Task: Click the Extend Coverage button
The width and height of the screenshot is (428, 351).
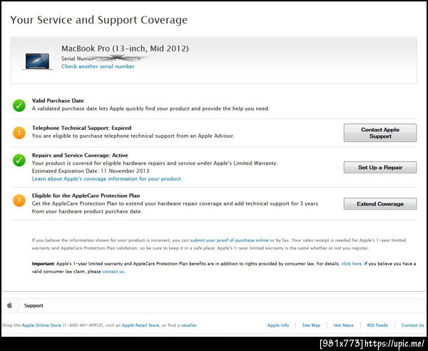Action: pos(380,203)
